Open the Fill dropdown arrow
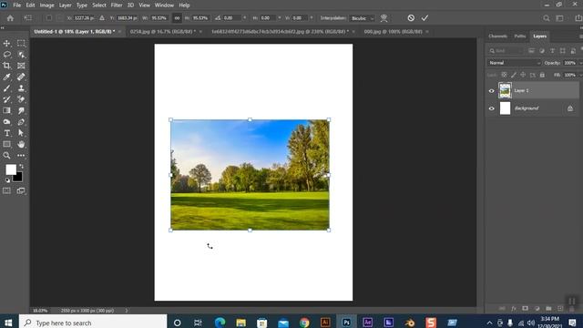The width and height of the screenshot is (583, 328). (x=580, y=75)
